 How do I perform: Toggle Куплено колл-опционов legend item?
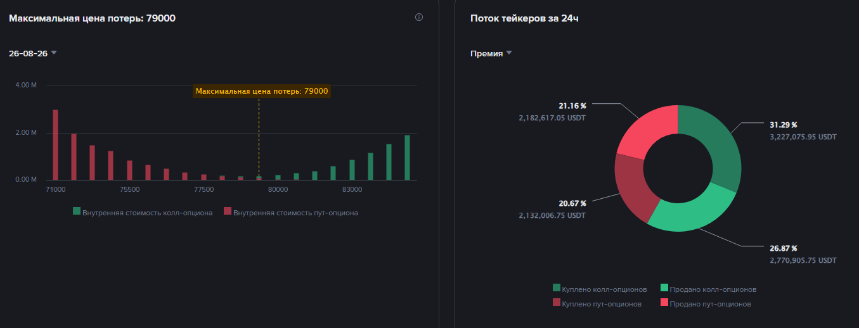(x=600, y=289)
